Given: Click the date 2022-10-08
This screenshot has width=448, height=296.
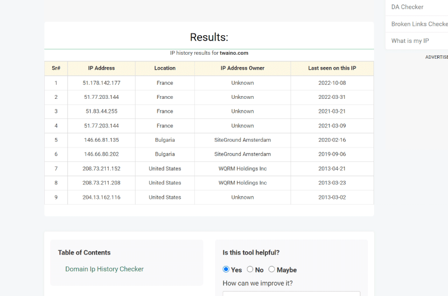Looking at the screenshot, I should (x=332, y=83).
